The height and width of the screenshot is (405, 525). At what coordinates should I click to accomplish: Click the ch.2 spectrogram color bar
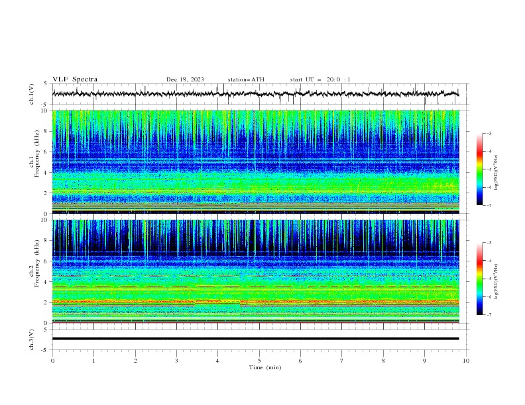pos(479,279)
